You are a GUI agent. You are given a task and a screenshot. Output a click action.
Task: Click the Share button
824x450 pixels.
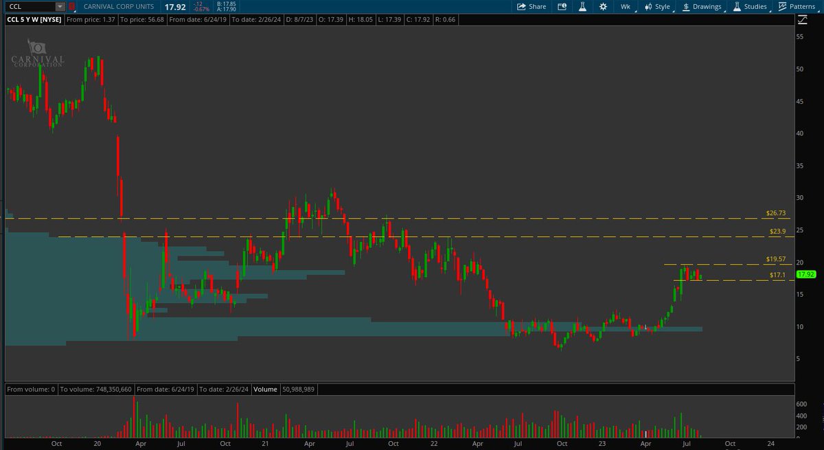coord(531,6)
